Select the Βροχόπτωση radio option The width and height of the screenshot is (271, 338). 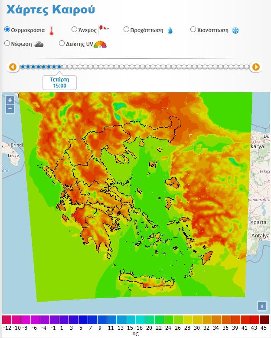127,29
